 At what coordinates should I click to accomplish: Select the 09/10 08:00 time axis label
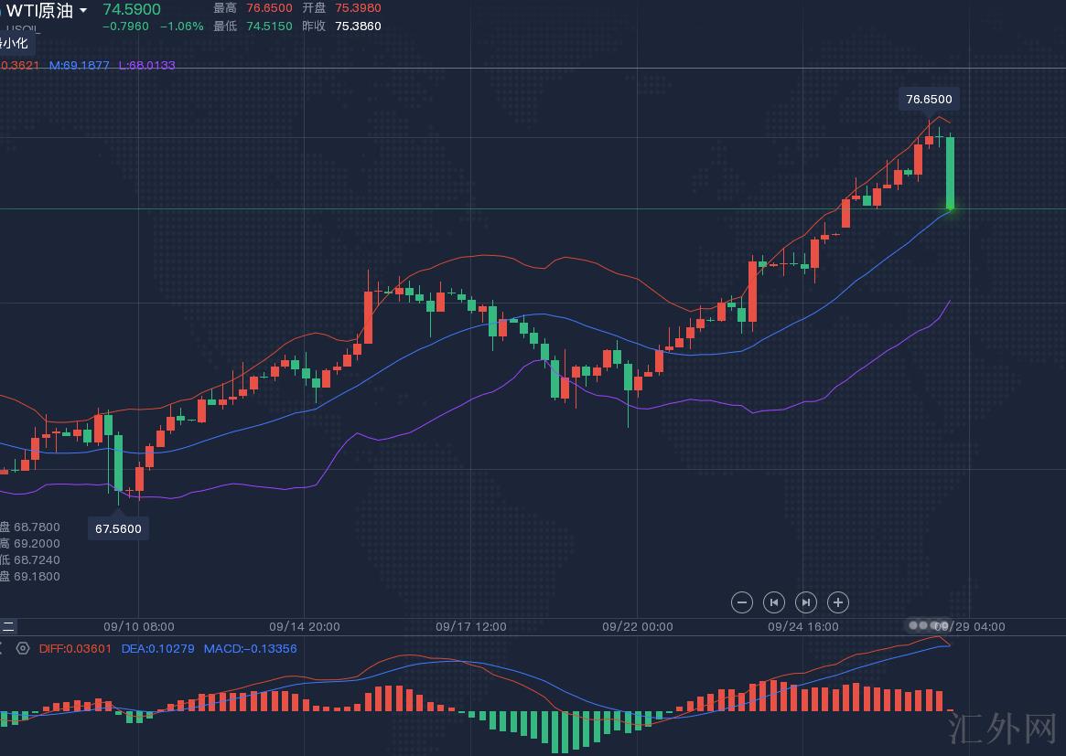pyautogui.click(x=138, y=626)
